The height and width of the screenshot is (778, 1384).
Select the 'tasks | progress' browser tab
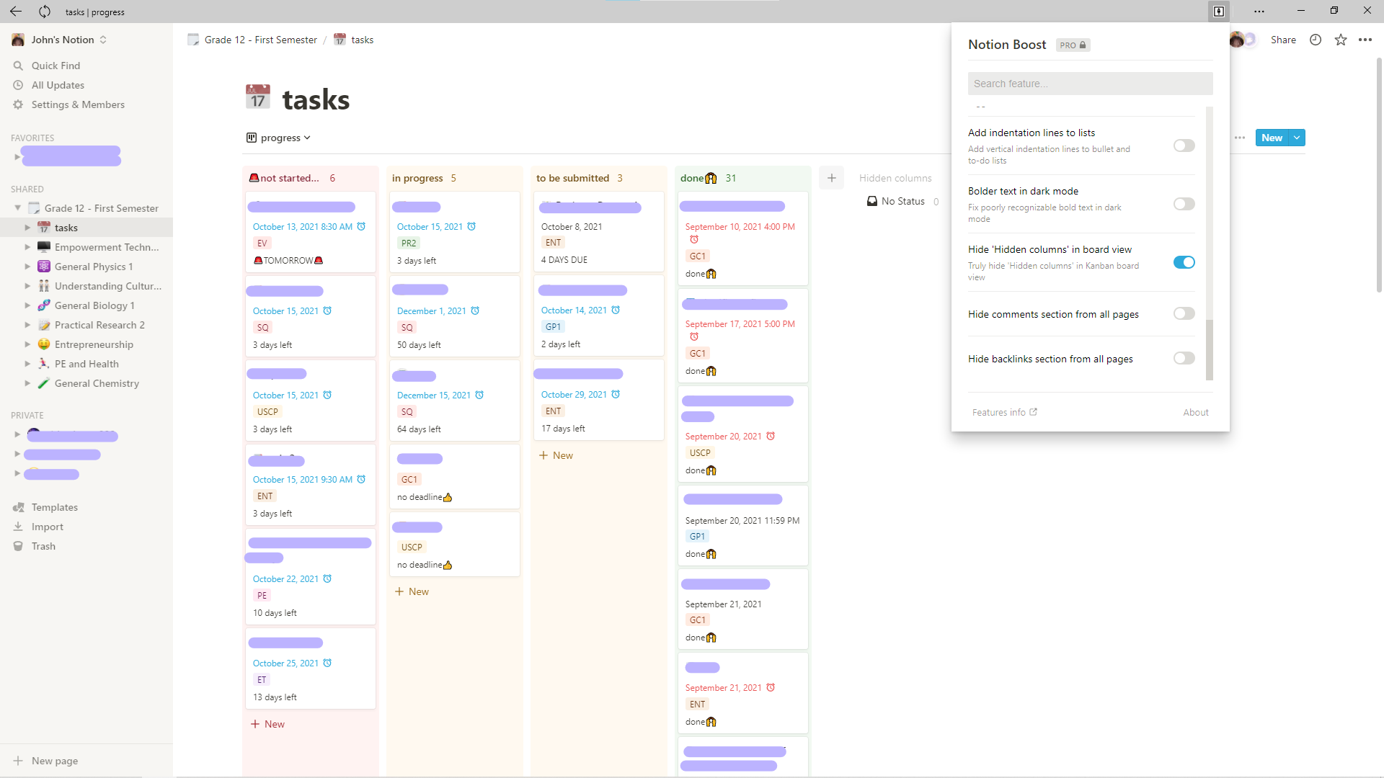[x=94, y=12]
